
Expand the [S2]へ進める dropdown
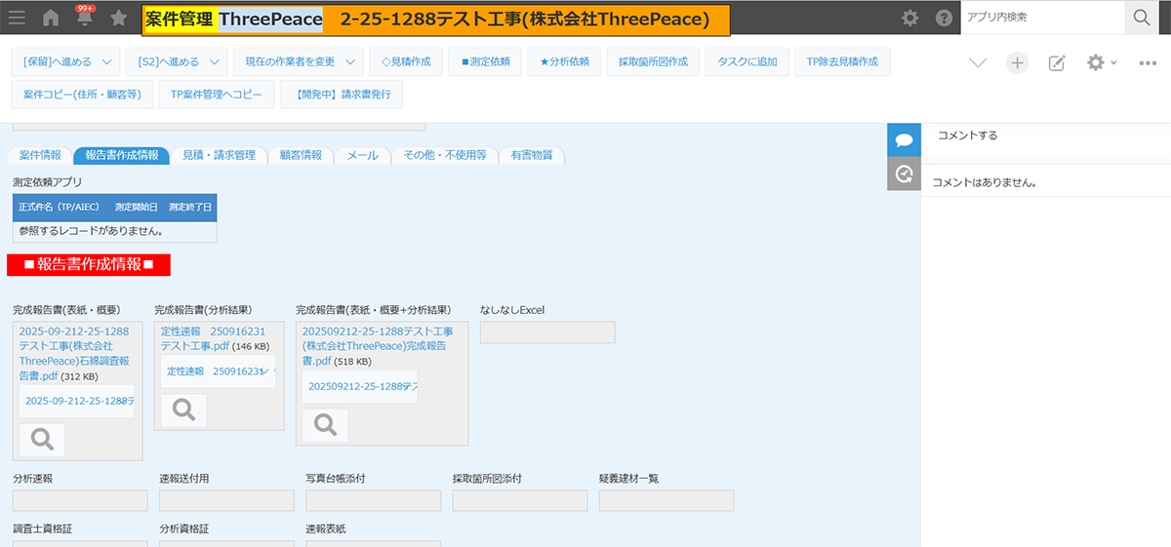tap(177, 61)
